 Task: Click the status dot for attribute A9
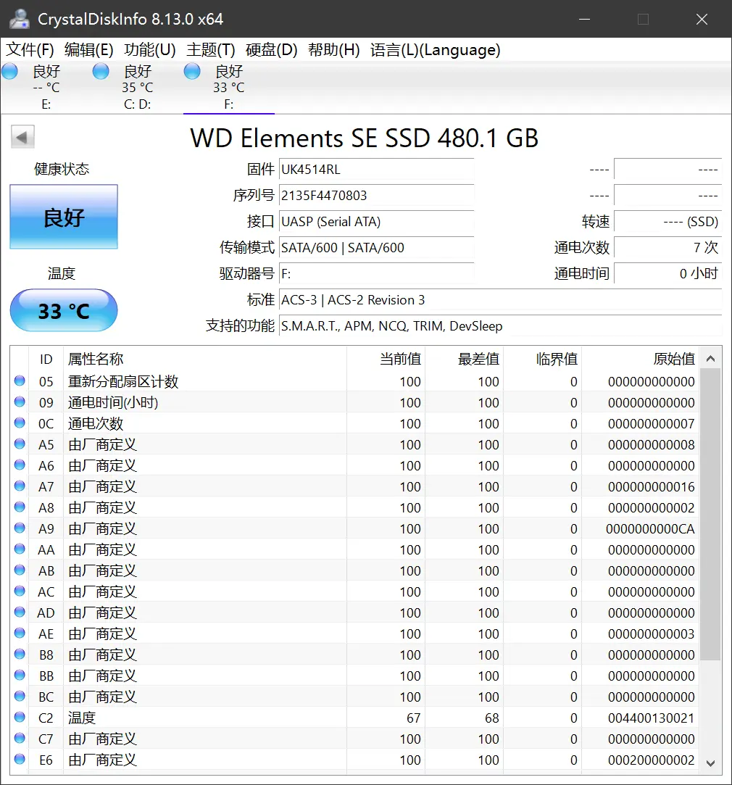20,528
